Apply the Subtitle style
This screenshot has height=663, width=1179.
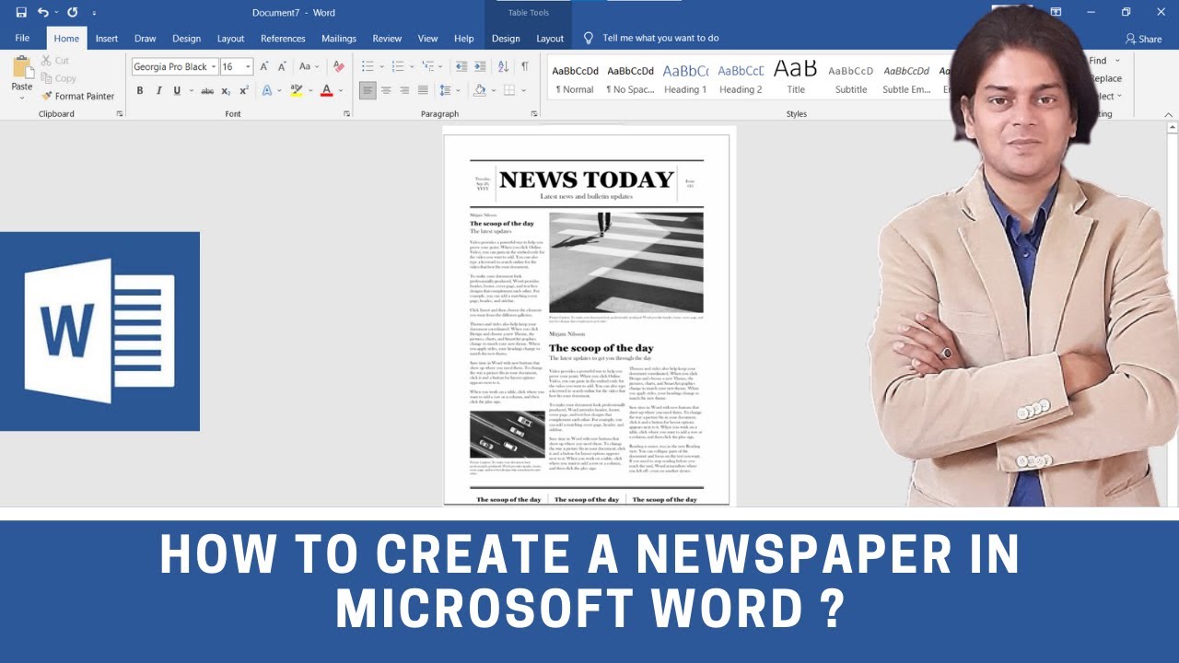[x=851, y=77]
